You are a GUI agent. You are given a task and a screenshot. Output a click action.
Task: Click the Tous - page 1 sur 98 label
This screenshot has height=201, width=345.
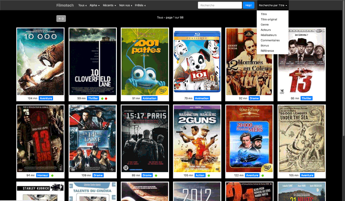tap(170, 17)
